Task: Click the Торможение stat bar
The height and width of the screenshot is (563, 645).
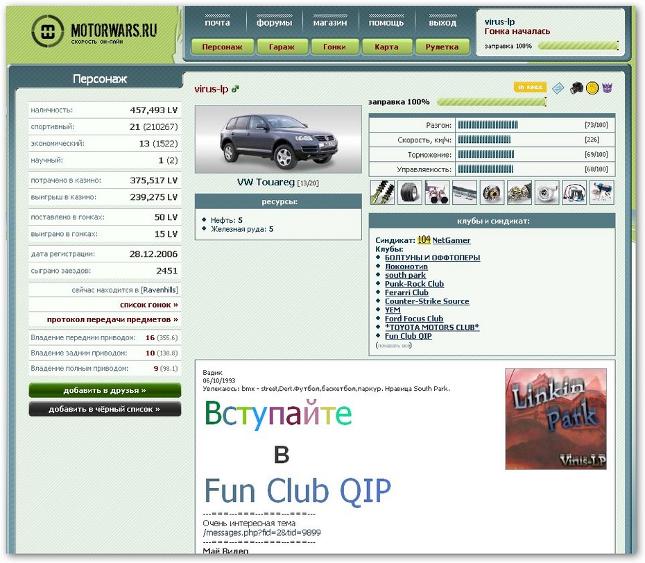Action: [x=485, y=154]
